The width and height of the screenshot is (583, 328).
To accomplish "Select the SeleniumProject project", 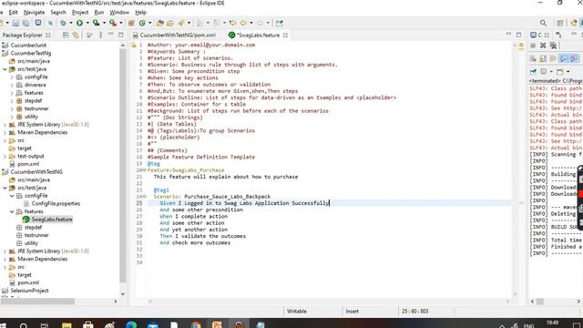I will coord(29,291).
